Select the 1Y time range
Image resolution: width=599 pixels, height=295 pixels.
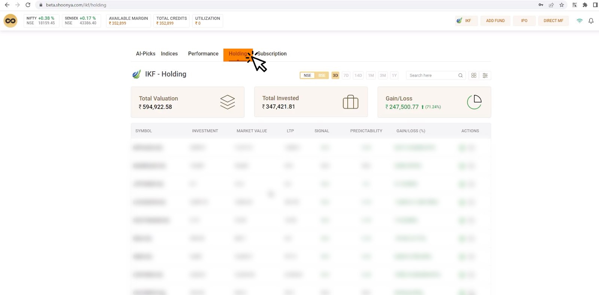(x=394, y=76)
